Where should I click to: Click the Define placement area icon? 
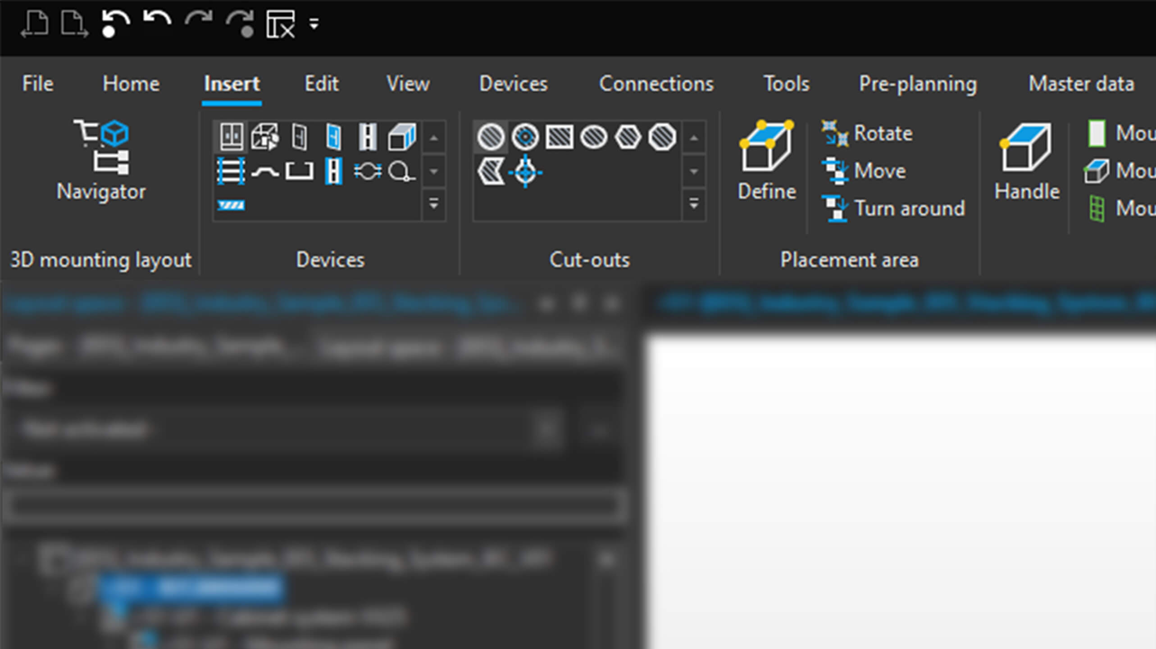[766, 160]
